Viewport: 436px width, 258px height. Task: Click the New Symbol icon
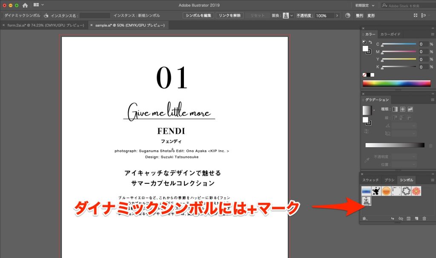coord(416,219)
